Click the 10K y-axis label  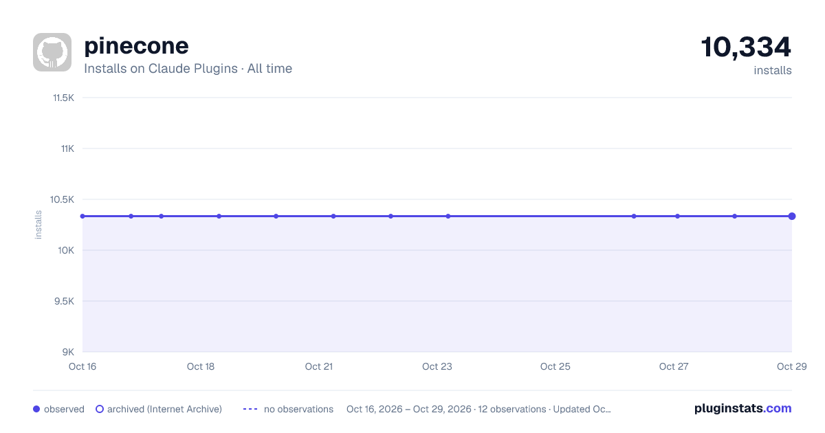67,250
